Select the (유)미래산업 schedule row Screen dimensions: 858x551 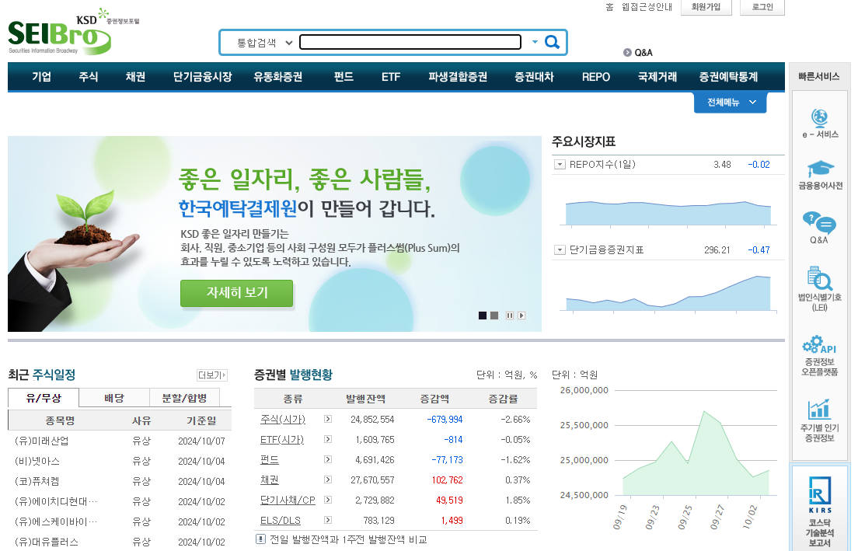[x=120, y=441]
